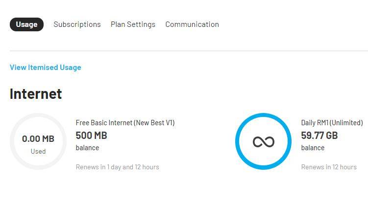Viewport: 368px width, 205px height.
Task: Switch to the Plan Settings tab
Action: coord(133,24)
